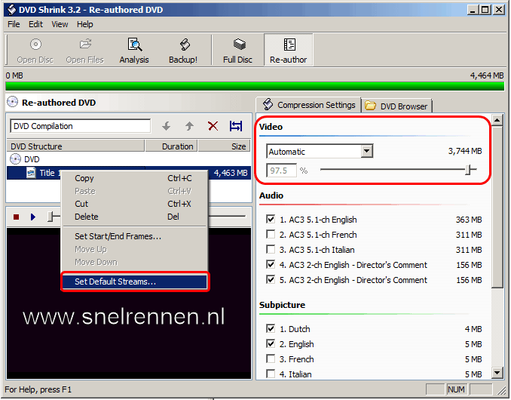Uncheck subpicture 1 Dutch
Viewport: 511px width, 400px height.
271,328
